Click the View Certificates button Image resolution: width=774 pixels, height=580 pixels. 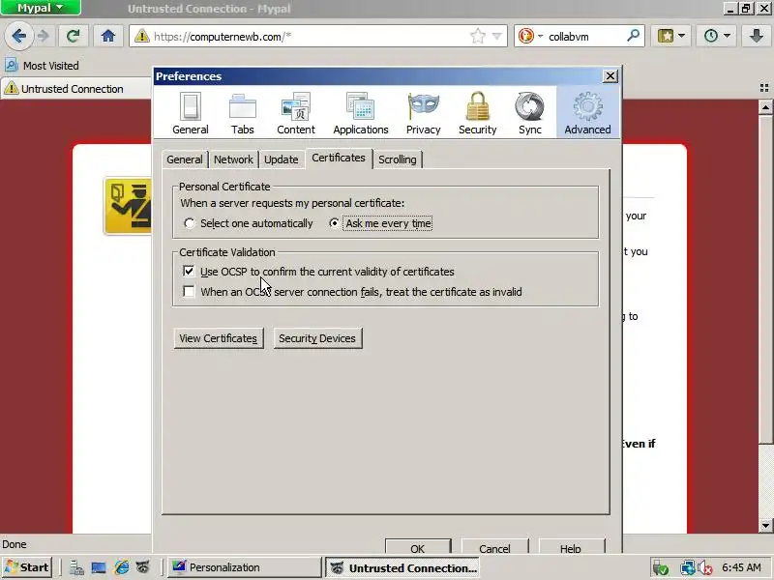pyautogui.click(x=219, y=338)
